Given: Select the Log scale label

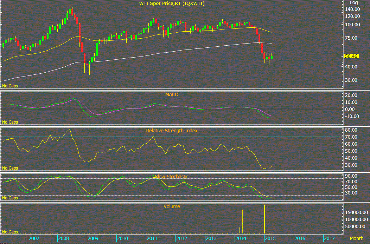Looking at the screenshot, I should point(354,3).
